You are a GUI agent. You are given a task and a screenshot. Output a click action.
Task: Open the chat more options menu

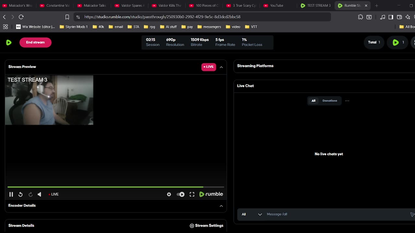(x=347, y=101)
